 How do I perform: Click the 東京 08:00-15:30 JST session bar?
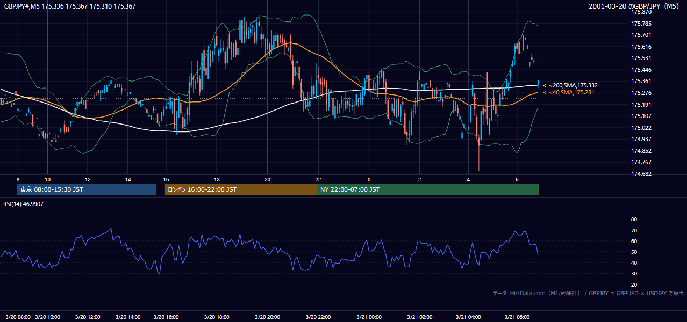tap(87, 189)
